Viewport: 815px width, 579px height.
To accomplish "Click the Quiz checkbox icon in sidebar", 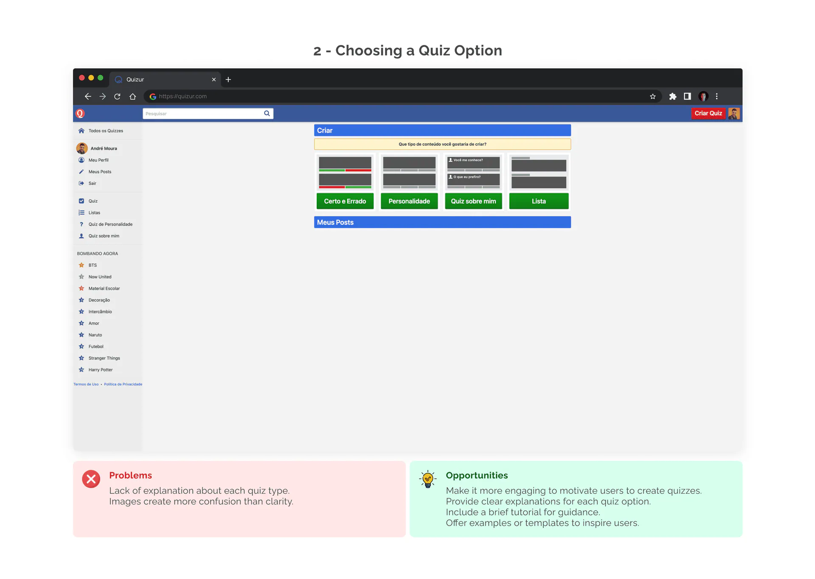I will (x=81, y=201).
